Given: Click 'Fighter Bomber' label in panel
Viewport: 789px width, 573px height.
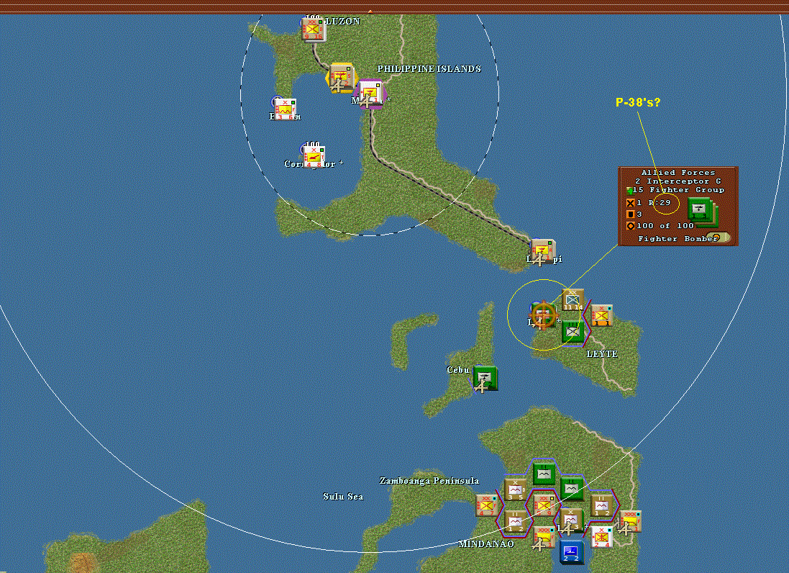Looking at the screenshot, I should 678,239.
